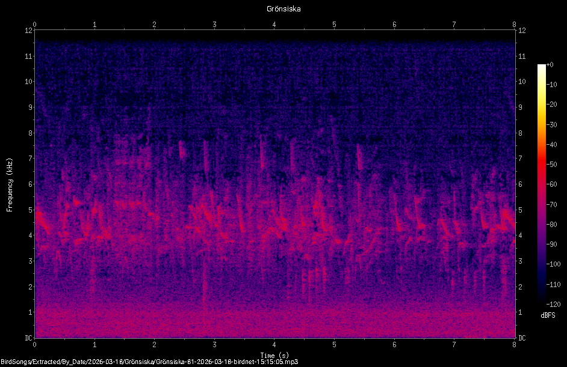The width and height of the screenshot is (567, 367).
Task: Click the -50 level on dBFS color scale
Action: (551, 164)
